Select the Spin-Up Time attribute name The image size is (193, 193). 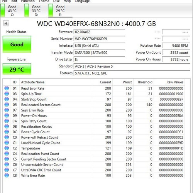pyautogui.click(x=31, y=94)
